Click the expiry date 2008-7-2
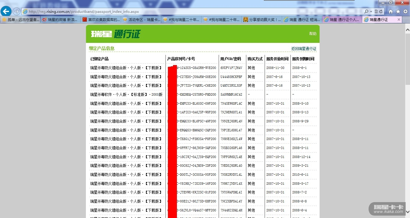Screen dimensions: 410x218 pyautogui.click(x=299, y=192)
